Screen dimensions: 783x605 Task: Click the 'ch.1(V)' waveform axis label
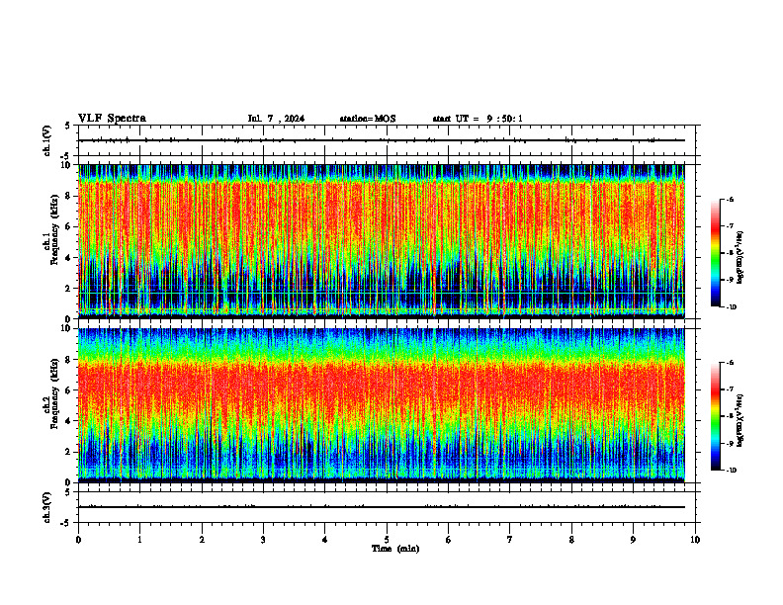coord(46,140)
